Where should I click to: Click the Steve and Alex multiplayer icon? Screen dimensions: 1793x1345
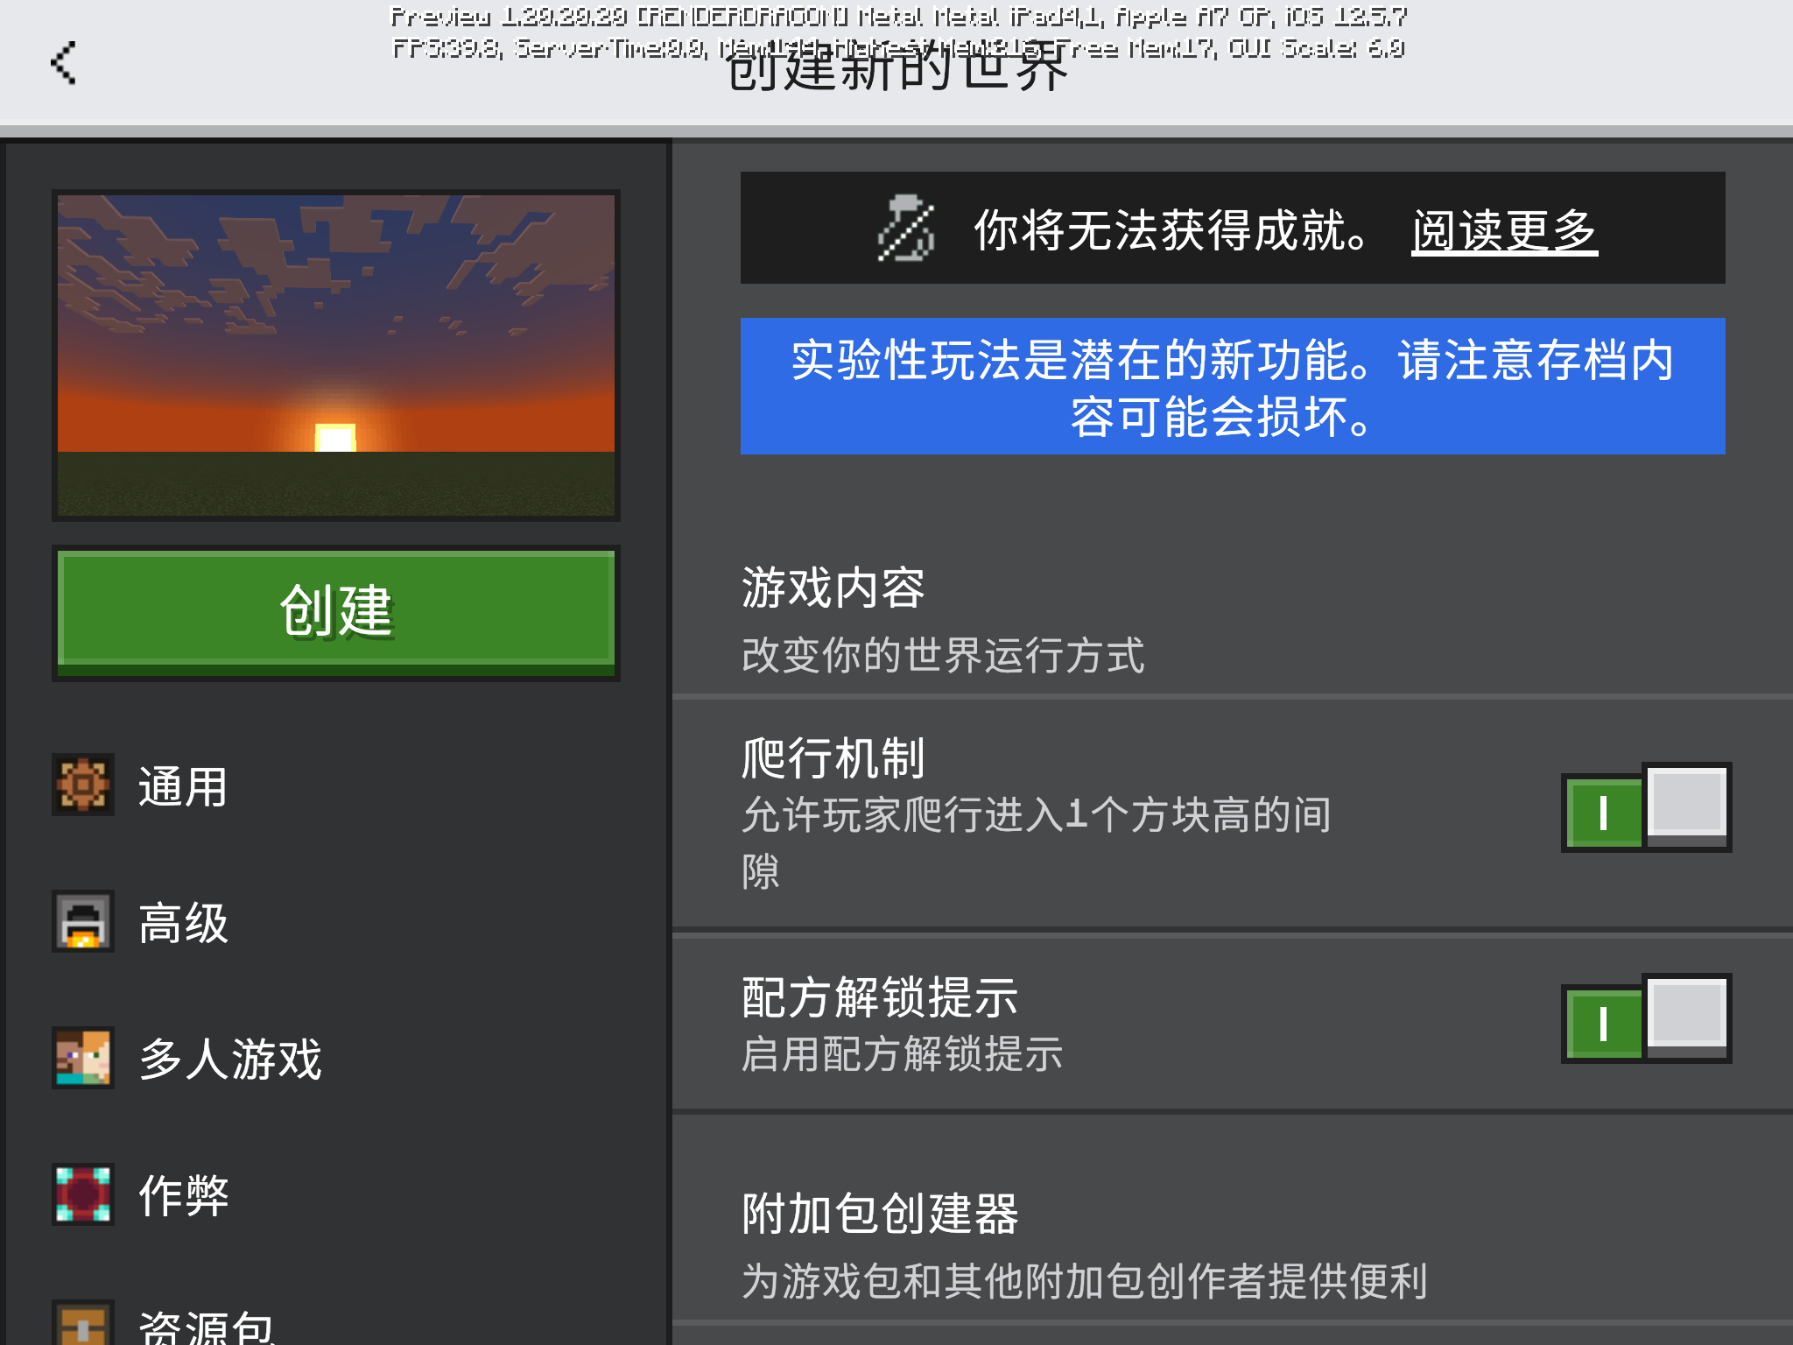83,1058
